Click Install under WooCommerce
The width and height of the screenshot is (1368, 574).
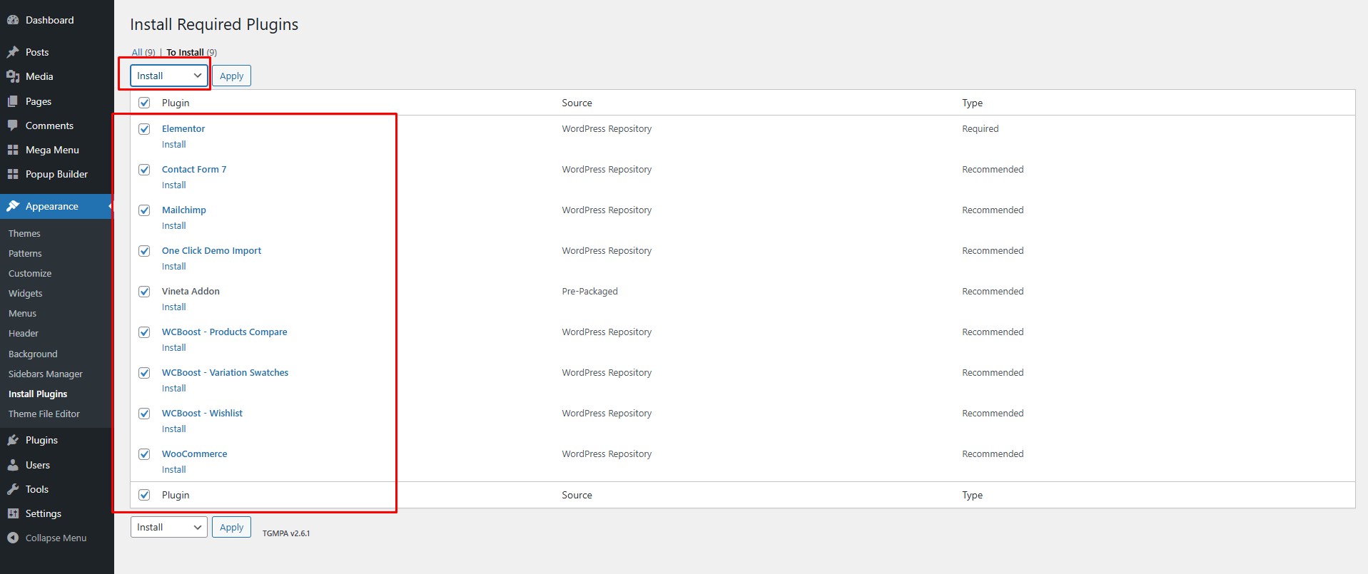tap(174, 469)
